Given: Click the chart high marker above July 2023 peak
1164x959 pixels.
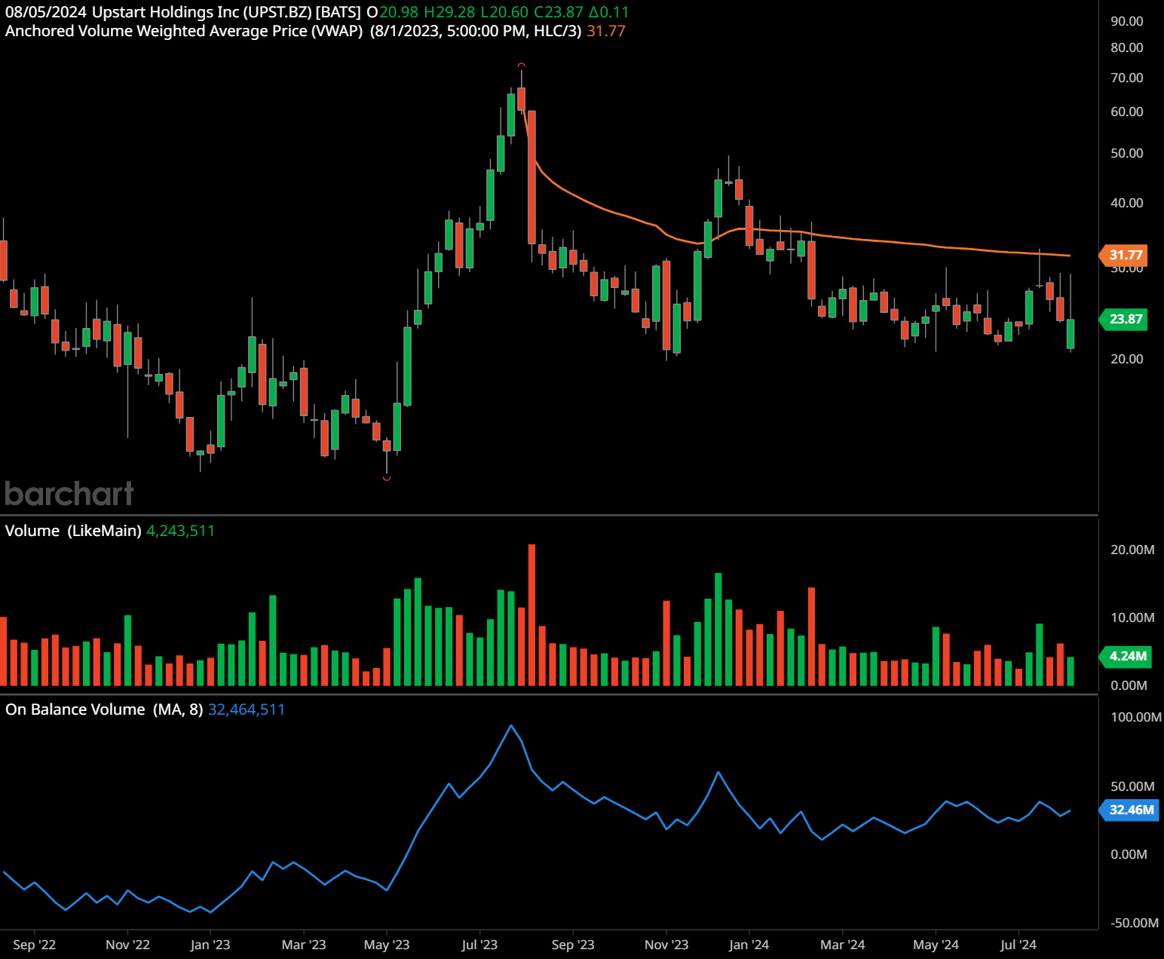Looking at the screenshot, I should (521, 65).
